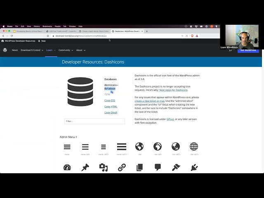Choose the pages copy dashicon

click(x=139, y=167)
